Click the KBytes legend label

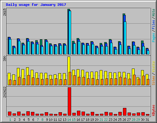pos(153,110)
